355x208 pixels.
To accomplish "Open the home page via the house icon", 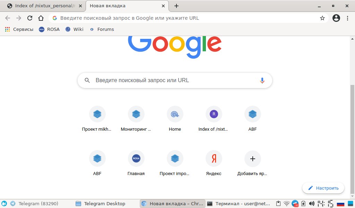I will point(41,18).
